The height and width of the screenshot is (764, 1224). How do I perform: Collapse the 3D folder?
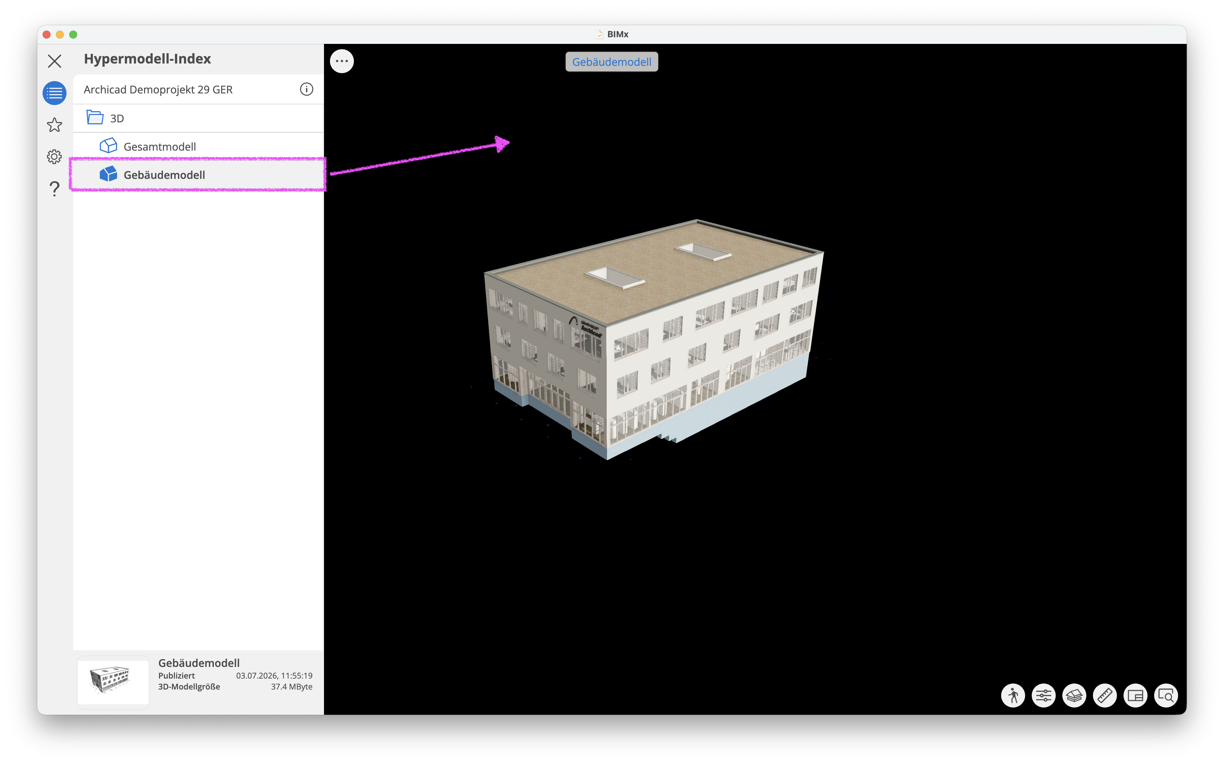pyautogui.click(x=198, y=118)
